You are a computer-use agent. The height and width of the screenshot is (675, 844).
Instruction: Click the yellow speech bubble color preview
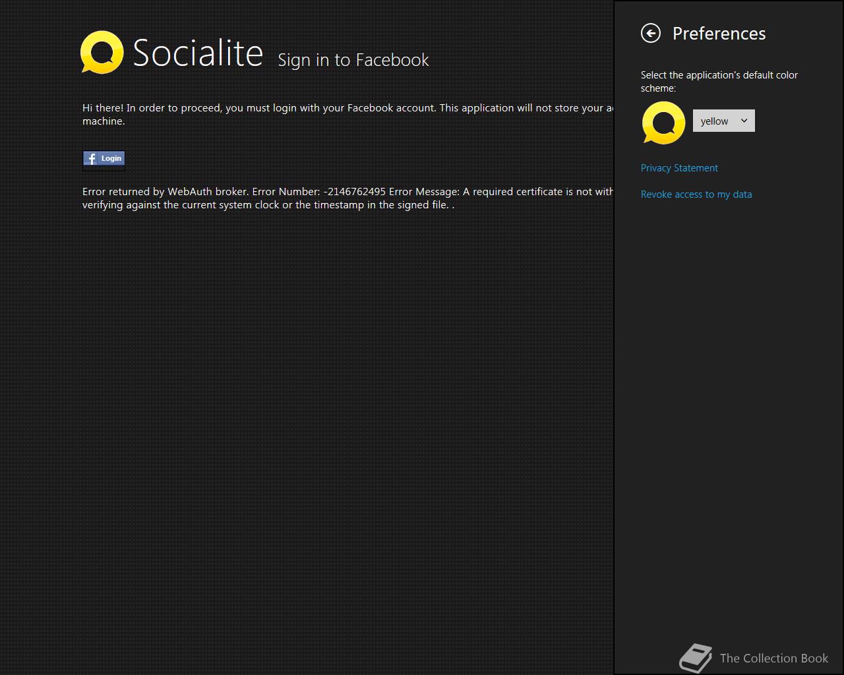point(663,123)
